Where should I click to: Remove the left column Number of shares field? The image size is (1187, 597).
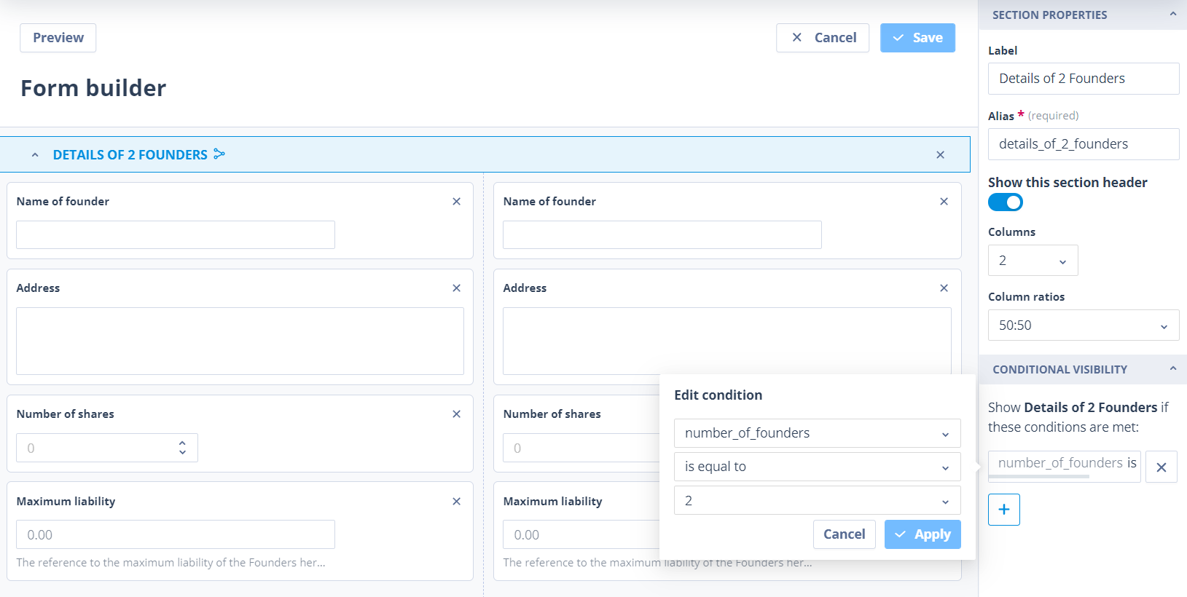[x=456, y=414]
